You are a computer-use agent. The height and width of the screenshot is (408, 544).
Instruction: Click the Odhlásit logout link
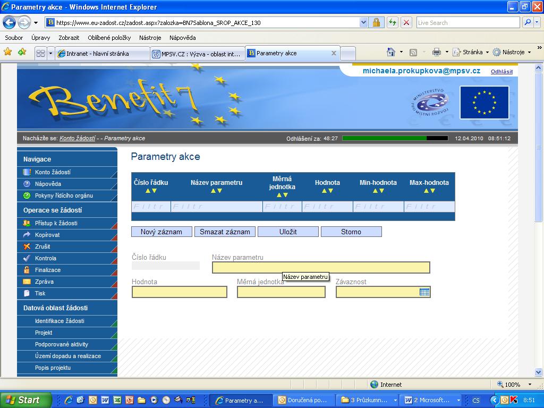[x=501, y=72]
